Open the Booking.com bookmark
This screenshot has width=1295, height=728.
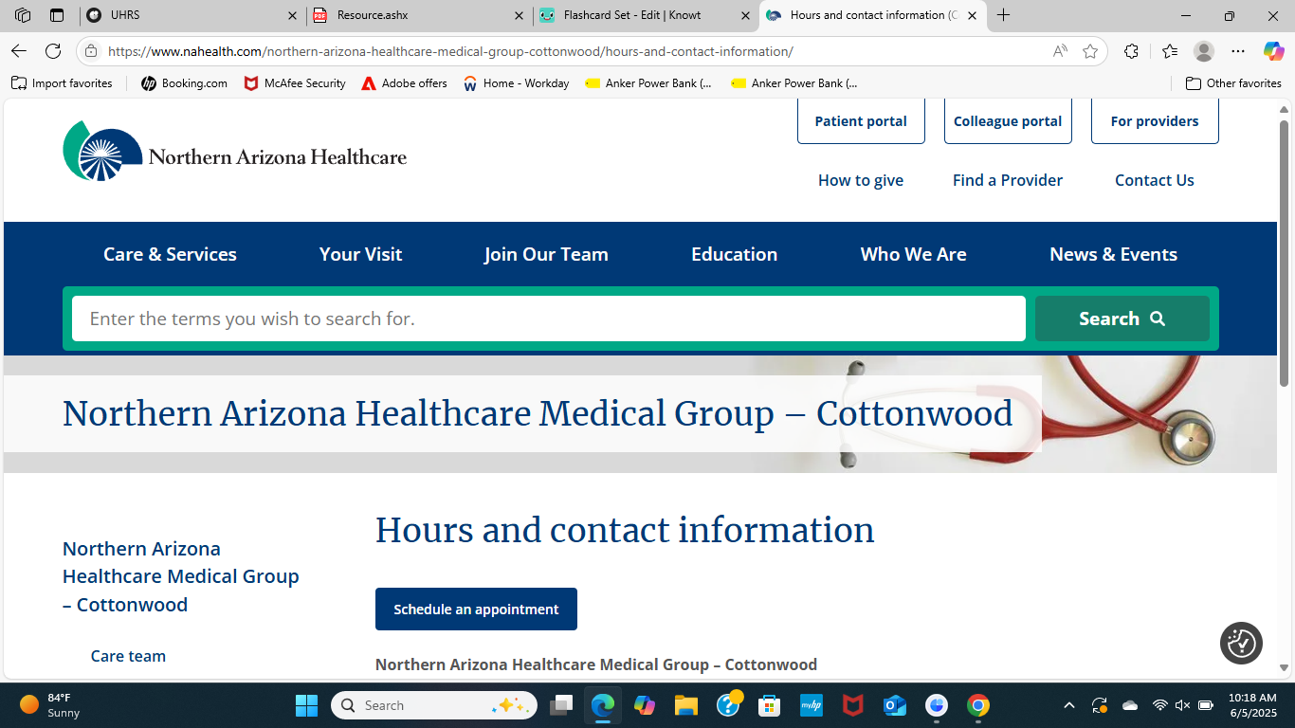pos(184,83)
